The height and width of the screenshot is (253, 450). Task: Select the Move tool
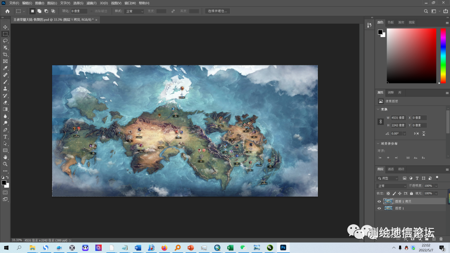coord(5,27)
